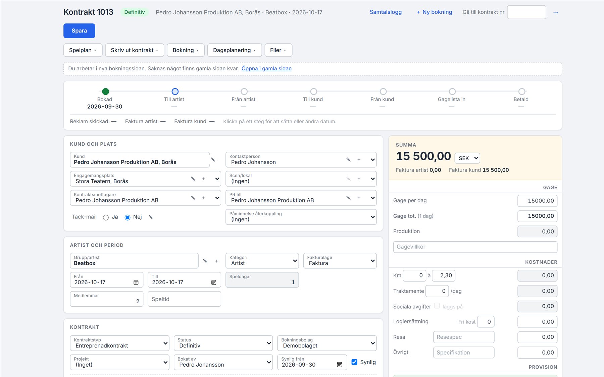The image size is (604, 377).
Task: Open the Samtalslogg link
Action: [386, 12]
